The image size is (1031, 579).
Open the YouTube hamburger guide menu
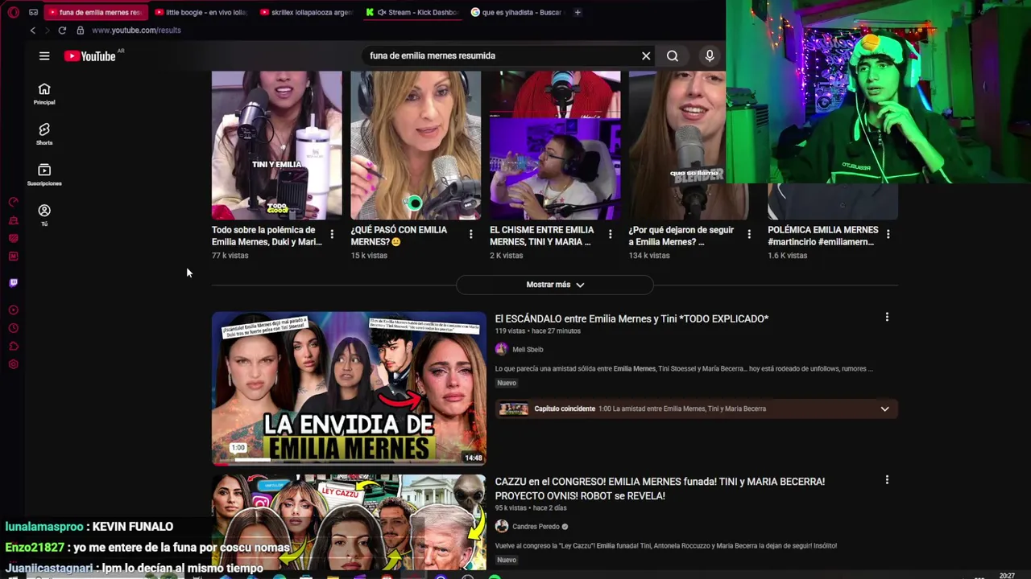(44, 56)
